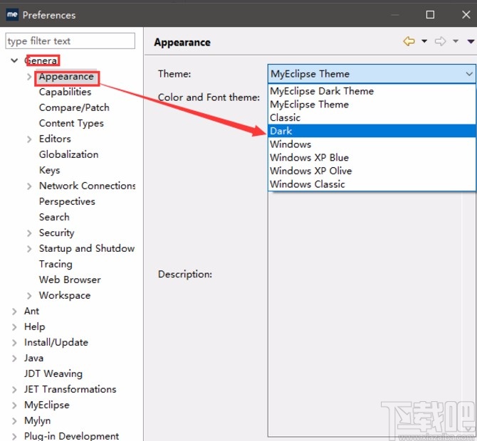Choose MyEclipse Theme from the dropdown list
This screenshot has height=441, width=477.
[x=372, y=105]
